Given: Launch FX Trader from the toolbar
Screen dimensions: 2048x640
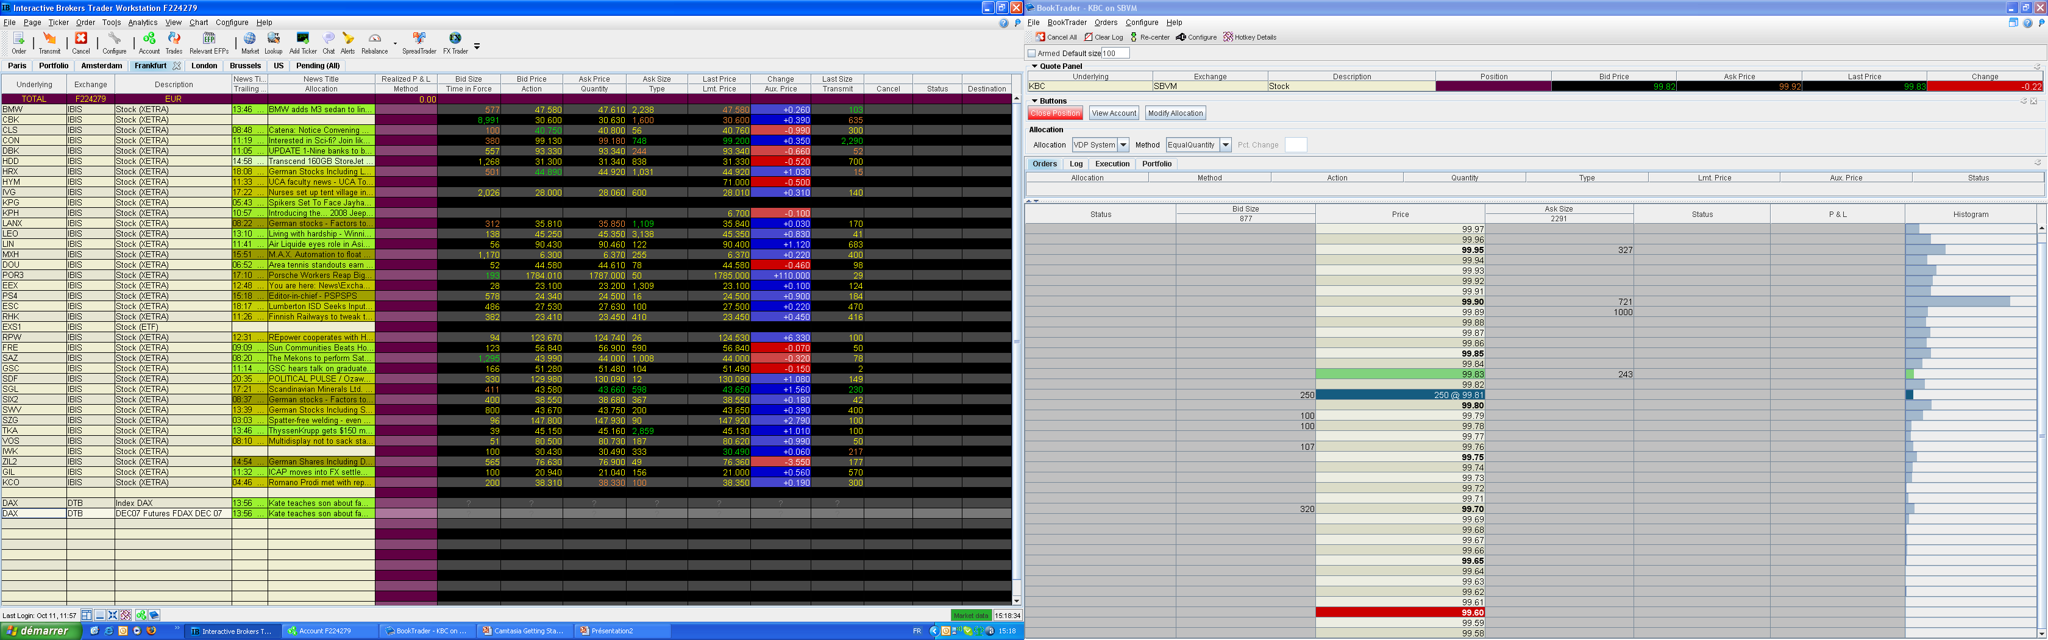Looking at the screenshot, I should coord(455,43).
